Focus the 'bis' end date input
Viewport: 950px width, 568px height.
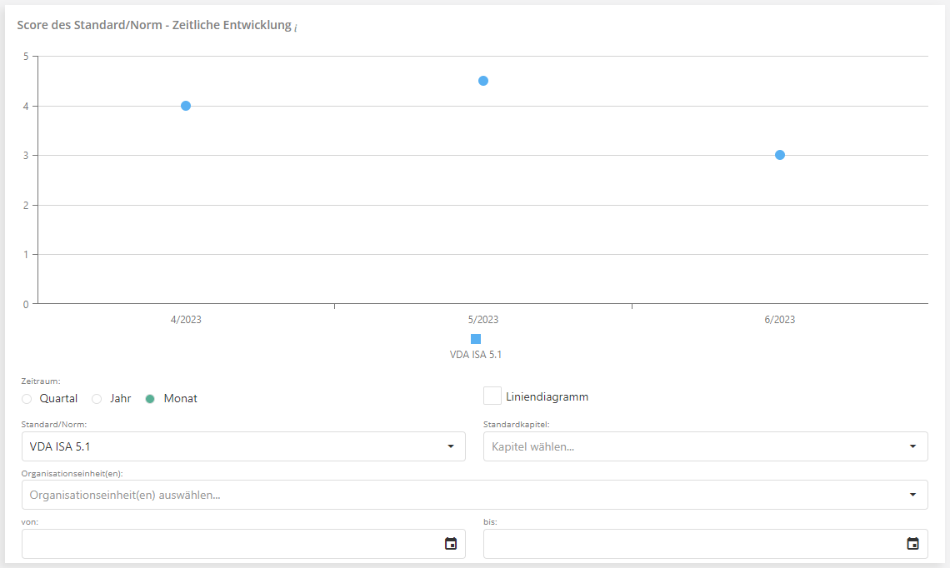tap(692, 544)
